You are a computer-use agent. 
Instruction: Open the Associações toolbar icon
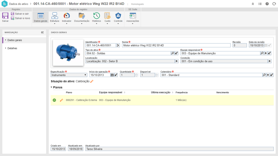click(132, 16)
